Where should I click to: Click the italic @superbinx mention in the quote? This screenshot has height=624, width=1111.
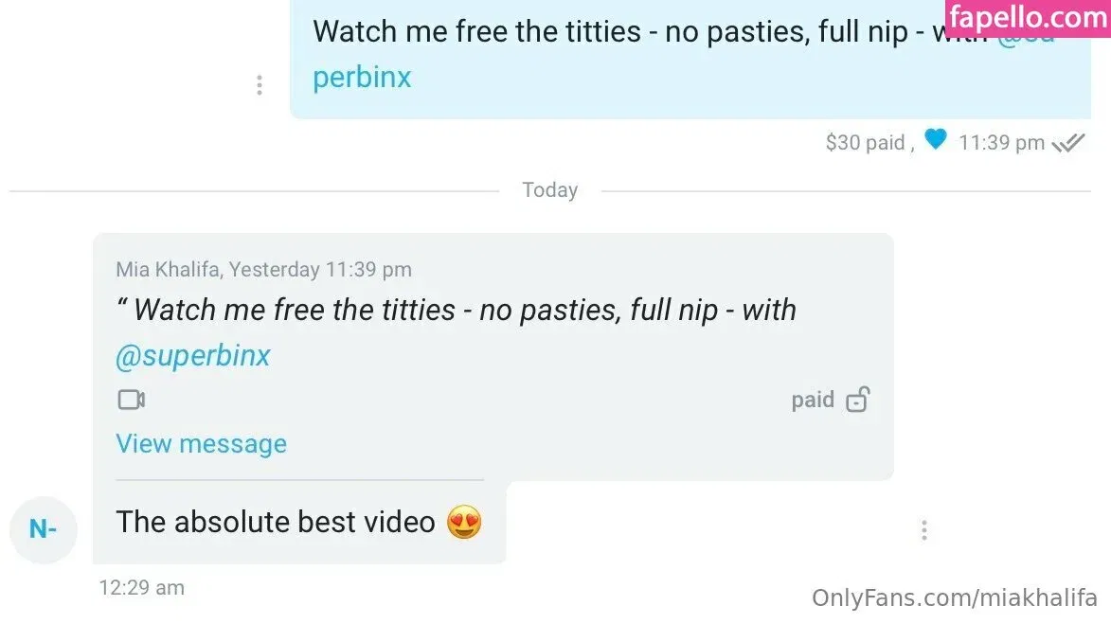192,356
